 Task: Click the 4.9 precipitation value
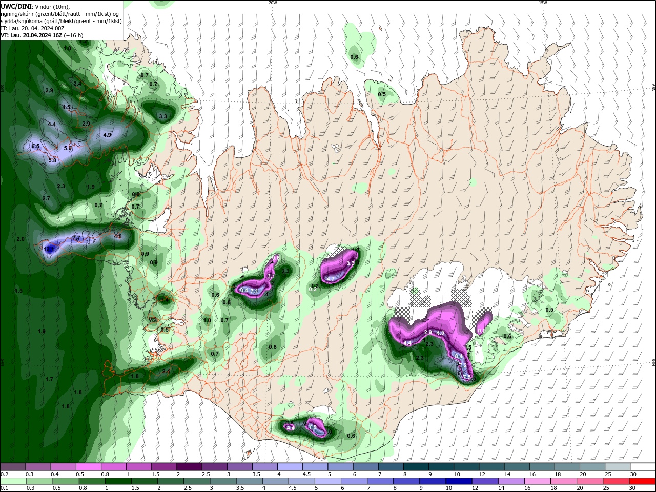click(x=107, y=135)
